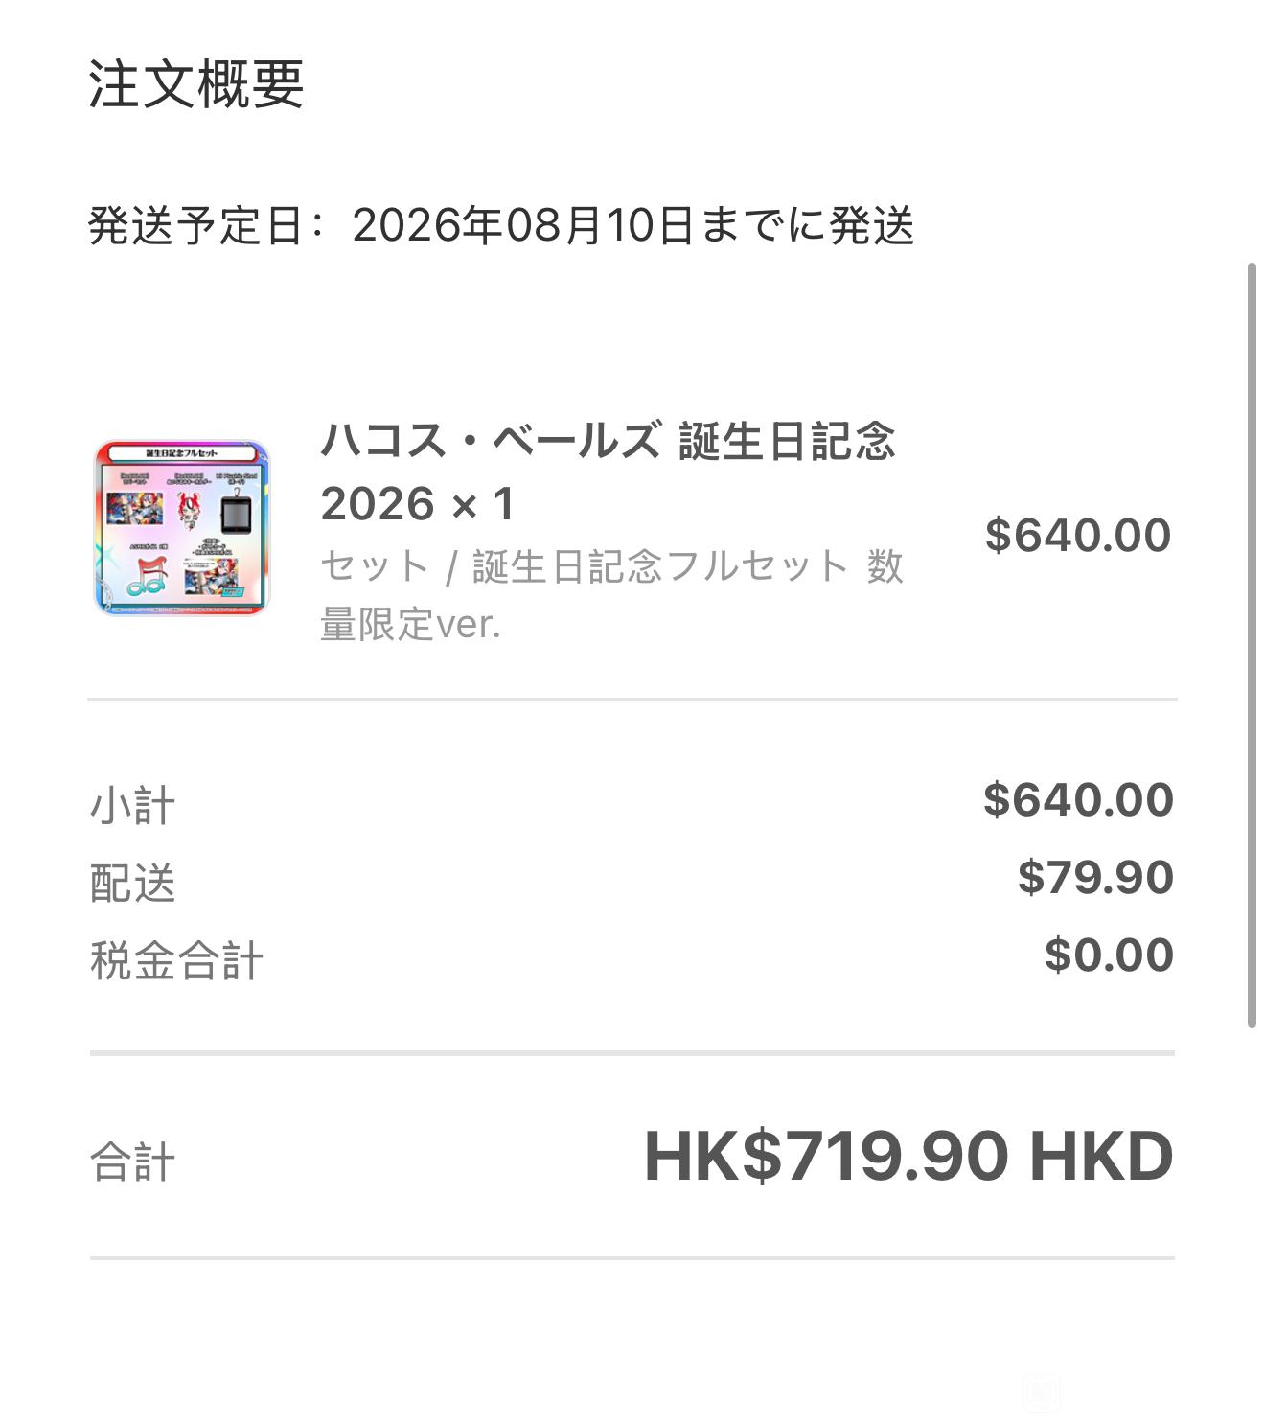Select the HK$719.90 total amount
This screenshot has height=1427, width=1265.
coord(826,1156)
